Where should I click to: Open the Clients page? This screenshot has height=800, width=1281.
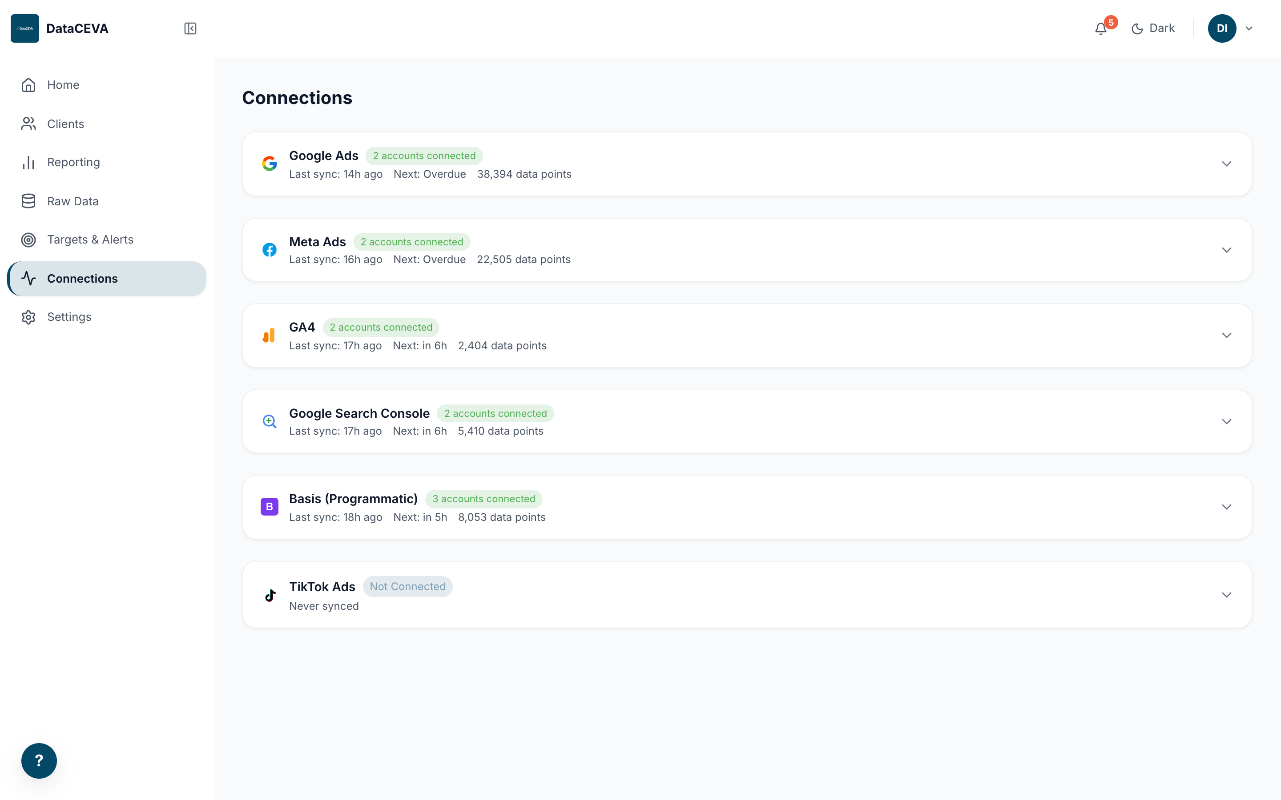(x=107, y=124)
